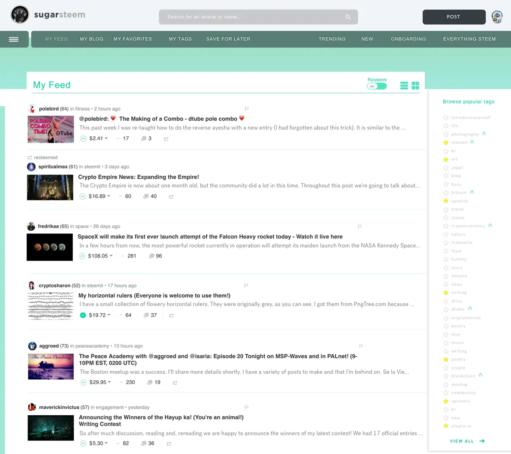
Task: Switch to the Trending tab
Action: 332,39
